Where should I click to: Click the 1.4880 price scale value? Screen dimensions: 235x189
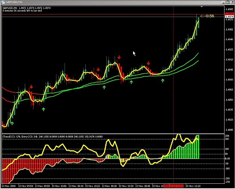[229, 80]
